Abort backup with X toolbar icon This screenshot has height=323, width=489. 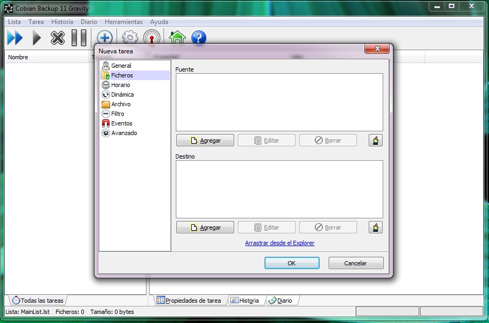click(57, 38)
